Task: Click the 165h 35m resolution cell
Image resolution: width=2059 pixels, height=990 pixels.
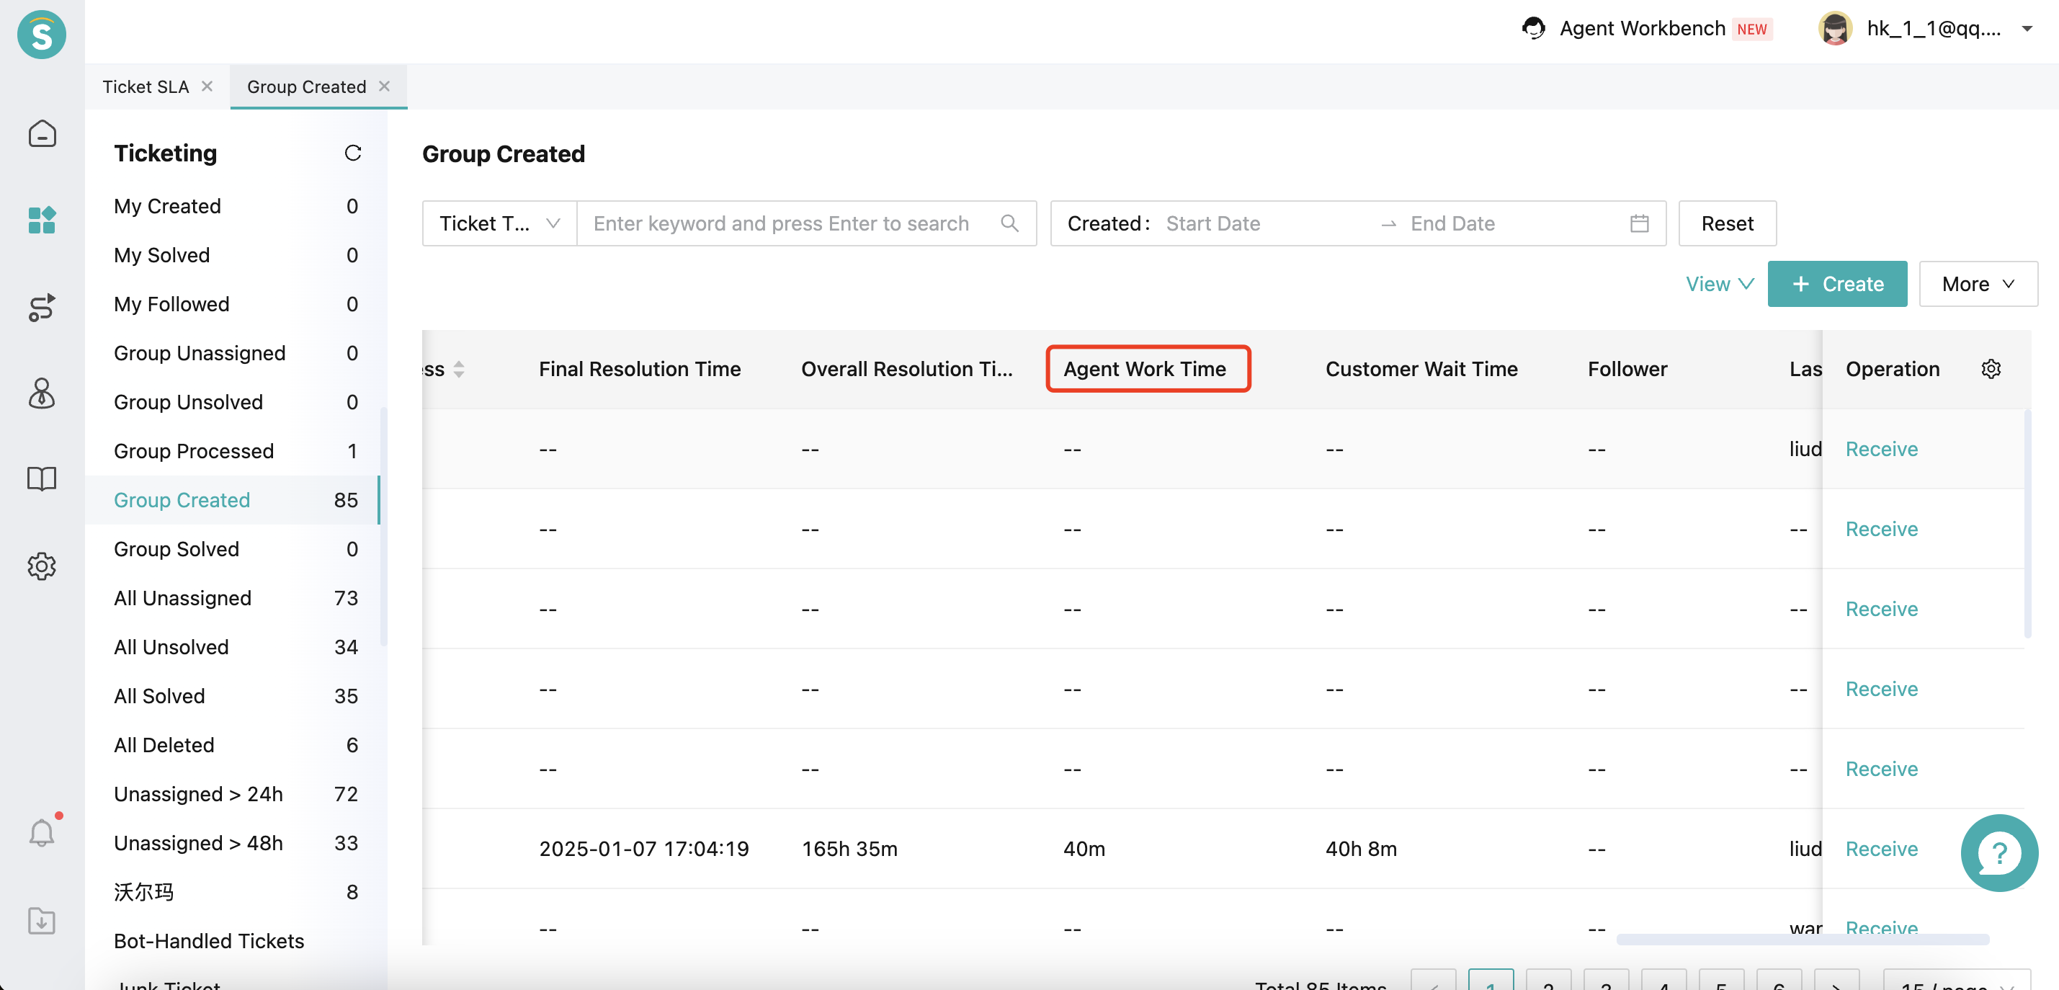Action: [x=849, y=849]
